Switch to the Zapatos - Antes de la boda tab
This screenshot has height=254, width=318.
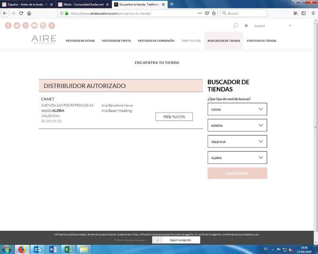pos(26,4)
